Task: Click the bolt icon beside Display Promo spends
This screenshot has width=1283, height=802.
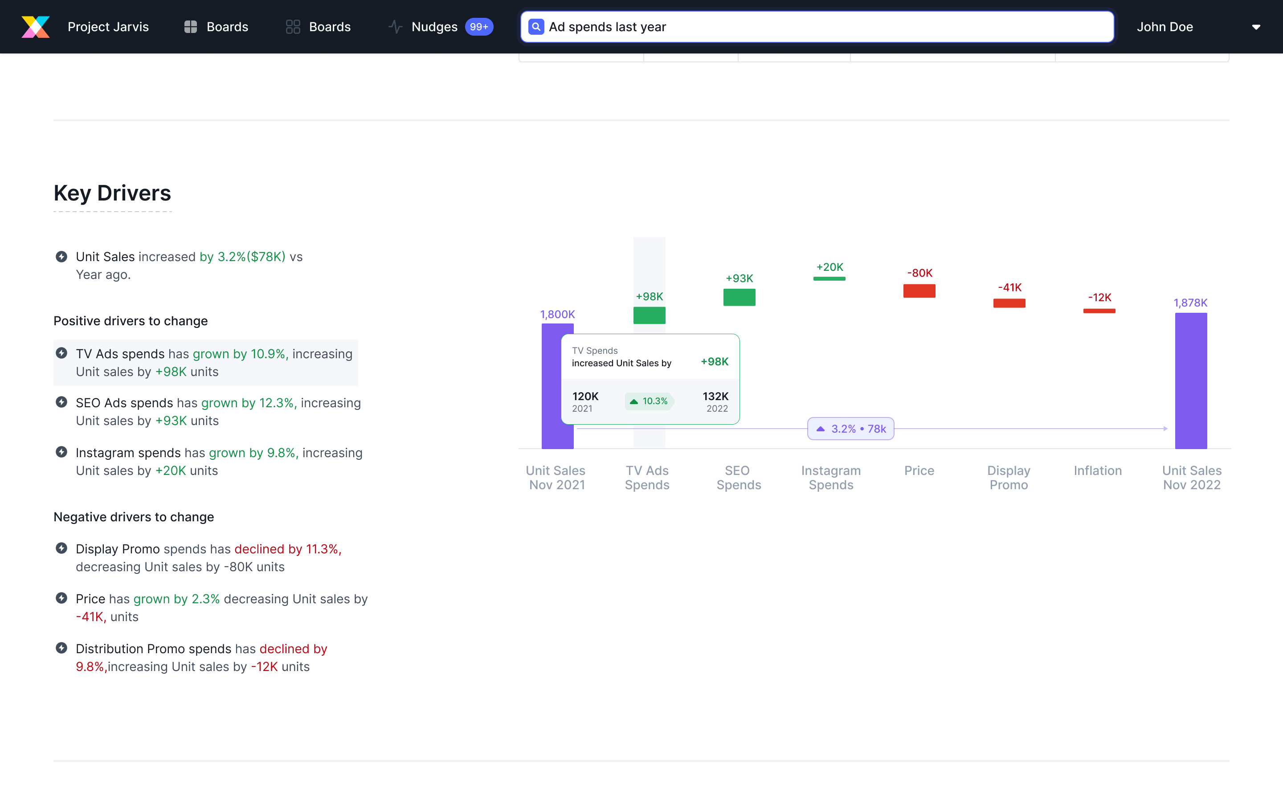Action: point(61,548)
